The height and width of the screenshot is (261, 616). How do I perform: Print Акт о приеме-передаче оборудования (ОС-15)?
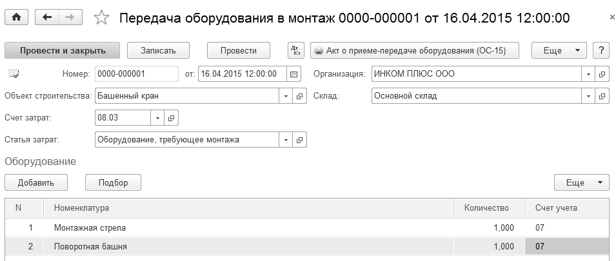coord(414,50)
